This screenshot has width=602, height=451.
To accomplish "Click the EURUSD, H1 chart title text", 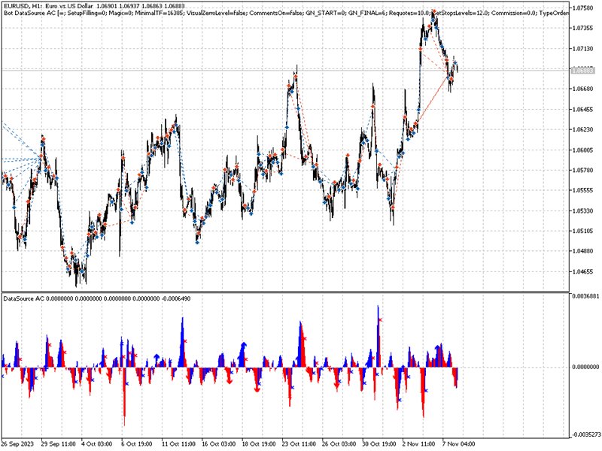I will coord(95,6).
